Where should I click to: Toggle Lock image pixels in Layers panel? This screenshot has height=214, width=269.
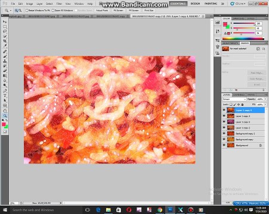235,105
